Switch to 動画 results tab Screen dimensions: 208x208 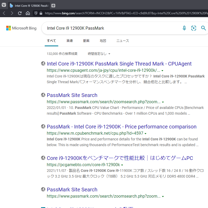pos(86,41)
